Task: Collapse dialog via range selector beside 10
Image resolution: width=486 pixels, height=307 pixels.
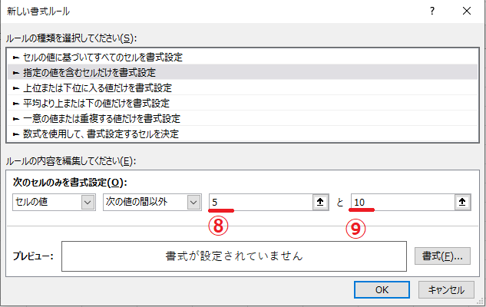Action: [462, 203]
